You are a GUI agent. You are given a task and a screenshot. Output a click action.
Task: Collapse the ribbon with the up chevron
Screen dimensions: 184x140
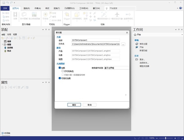coord(178,8)
